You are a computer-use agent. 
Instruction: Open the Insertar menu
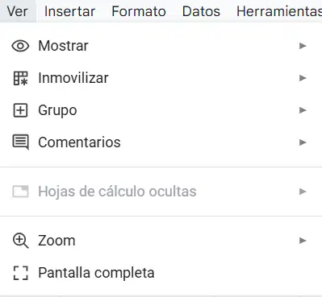(69, 11)
